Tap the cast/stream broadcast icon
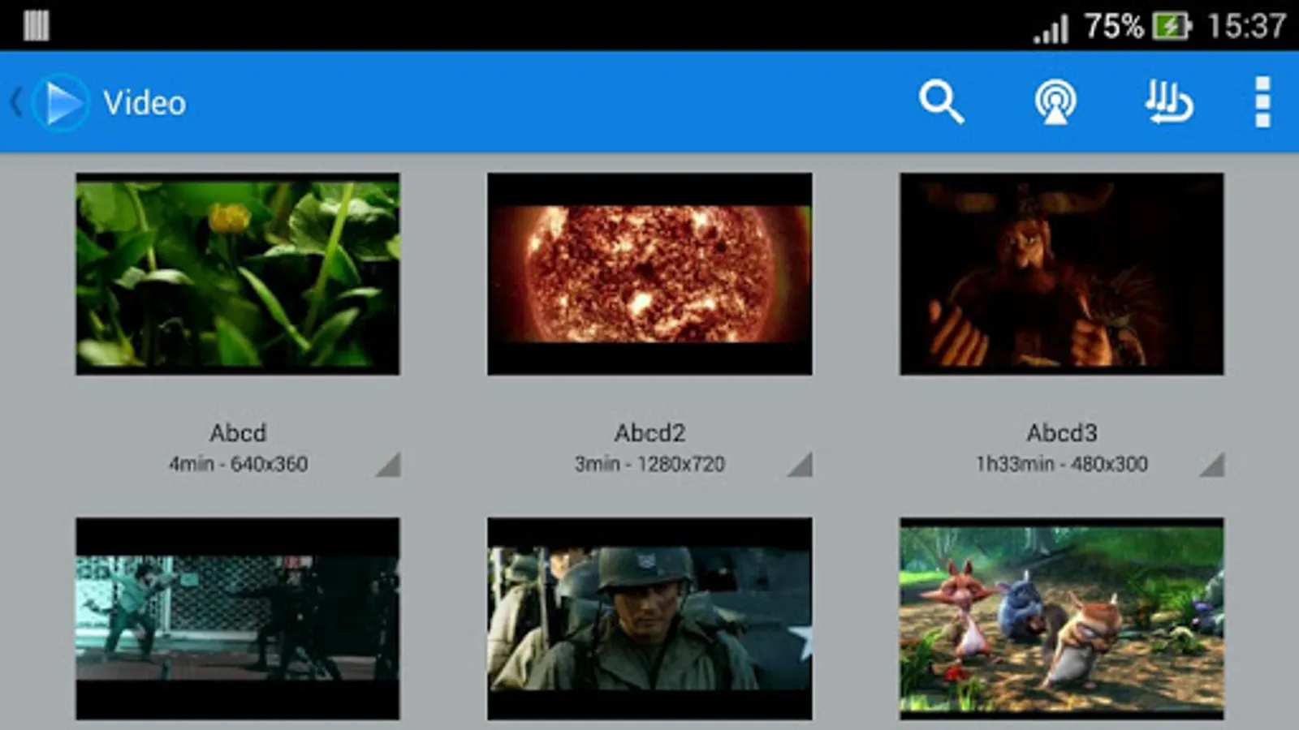 point(1055,102)
